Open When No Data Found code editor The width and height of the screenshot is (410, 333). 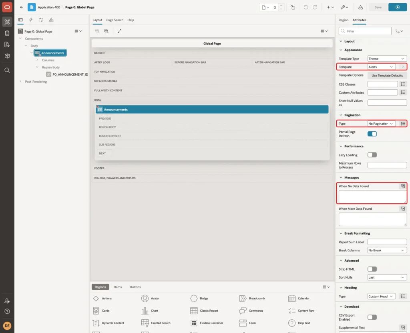click(403, 186)
